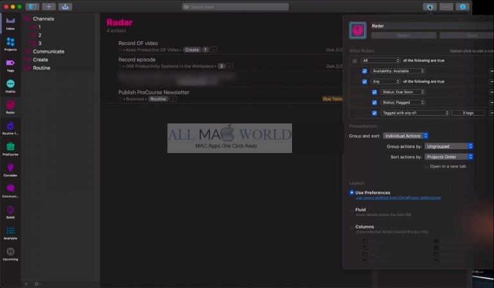Click the View options eye toolbar button
The image size is (494, 288).
(430, 6)
